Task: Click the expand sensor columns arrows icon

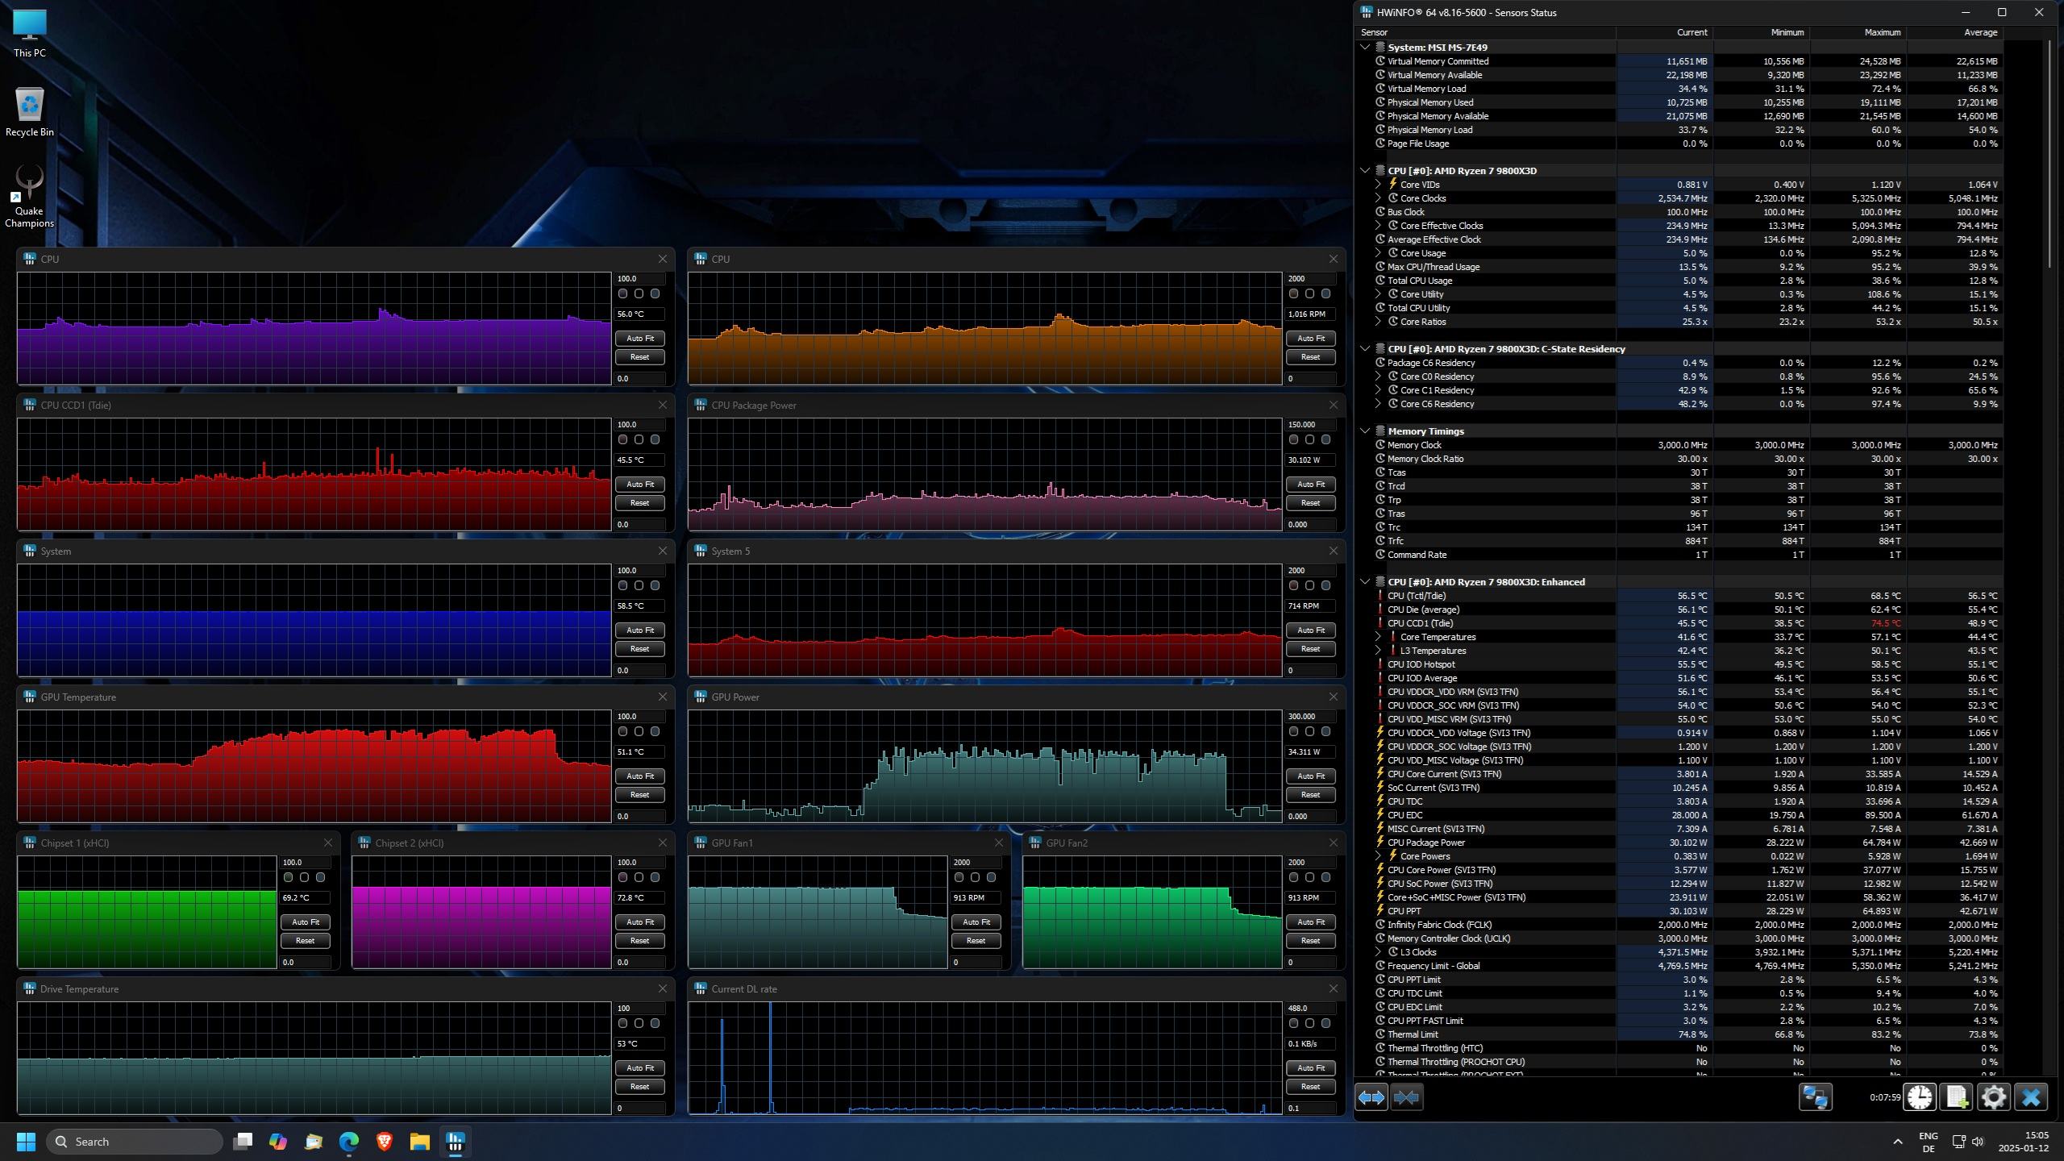Action: (x=1371, y=1097)
